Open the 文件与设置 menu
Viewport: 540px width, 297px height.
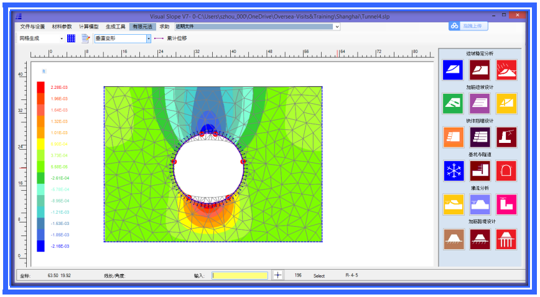[x=32, y=27]
